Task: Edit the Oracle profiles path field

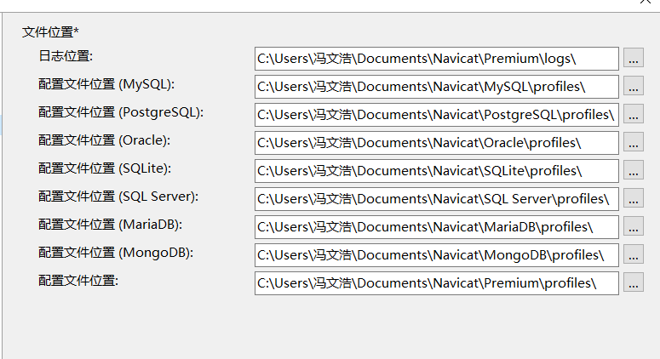Action: coord(437,143)
